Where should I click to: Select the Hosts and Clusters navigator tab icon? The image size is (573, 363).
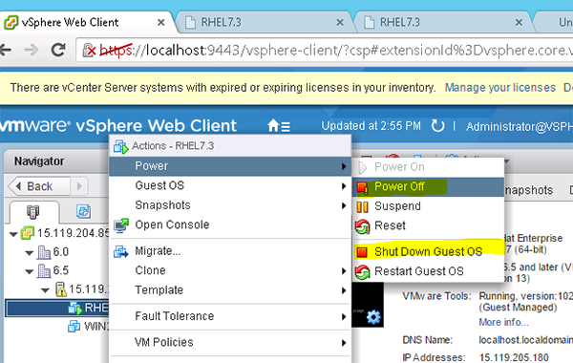pyautogui.click(x=32, y=212)
